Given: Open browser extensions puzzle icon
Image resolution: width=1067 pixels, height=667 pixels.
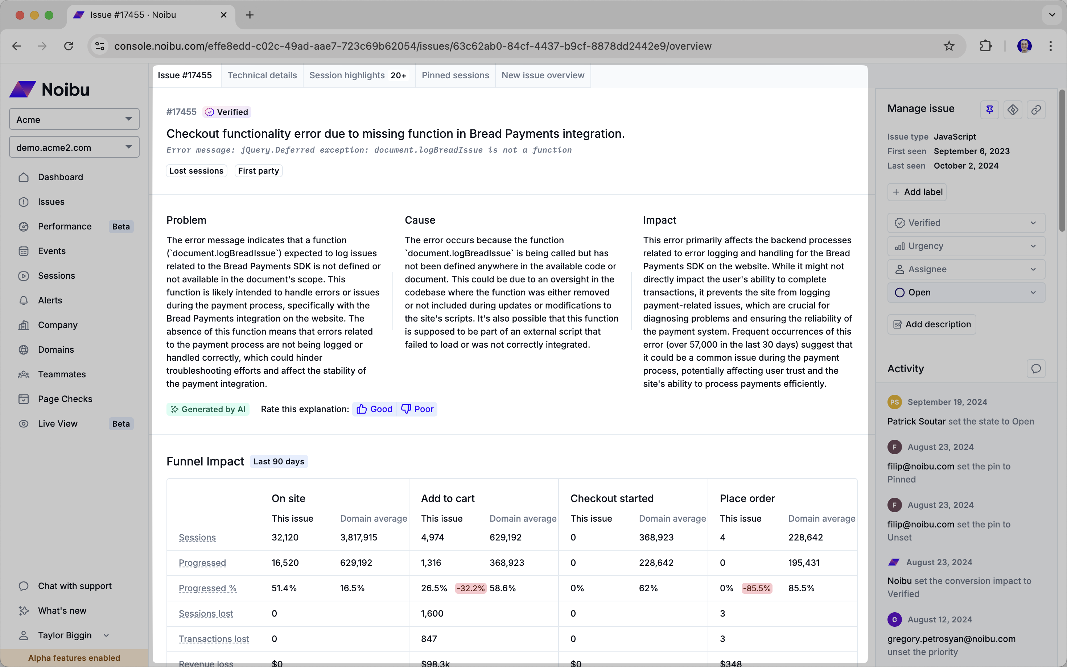Looking at the screenshot, I should tap(985, 46).
